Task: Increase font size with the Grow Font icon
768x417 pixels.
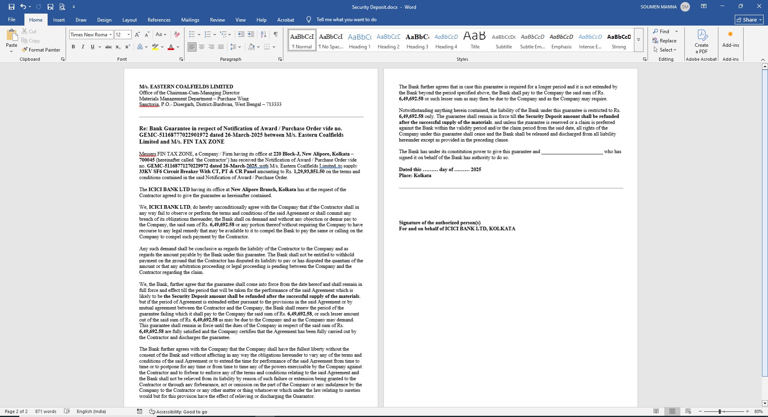Action: pyautogui.click(x=137, y=35)
